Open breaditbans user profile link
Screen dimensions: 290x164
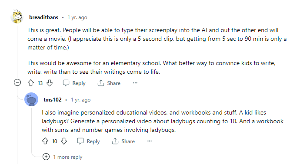click(43, 17)
